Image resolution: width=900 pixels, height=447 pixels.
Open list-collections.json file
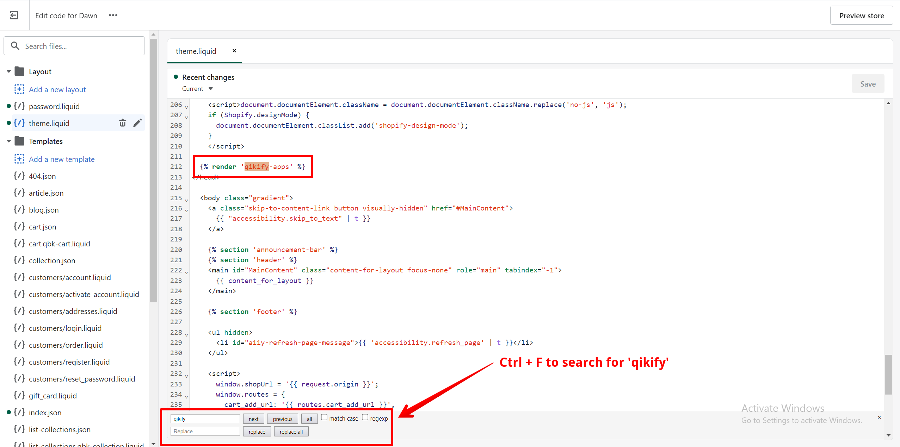[x=60, y=429]
